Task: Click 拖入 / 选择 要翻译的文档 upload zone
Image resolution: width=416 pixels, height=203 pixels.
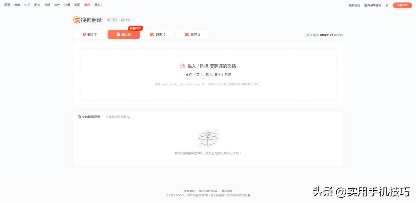Action: pos(208,74)
